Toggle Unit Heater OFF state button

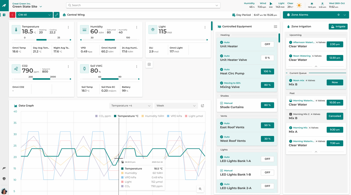(x=267, y=44)
